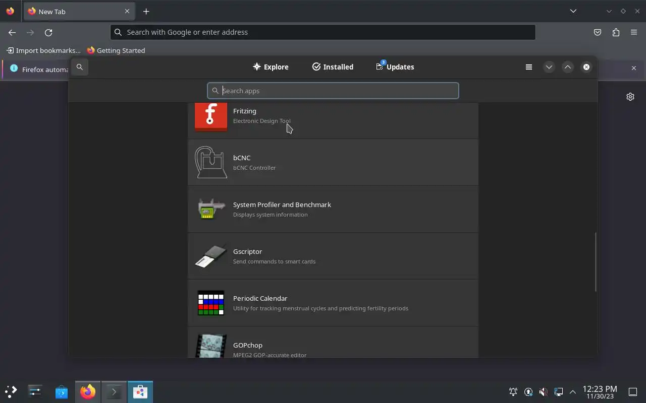Click the Periodic Calendar app icon

[211, 303]
